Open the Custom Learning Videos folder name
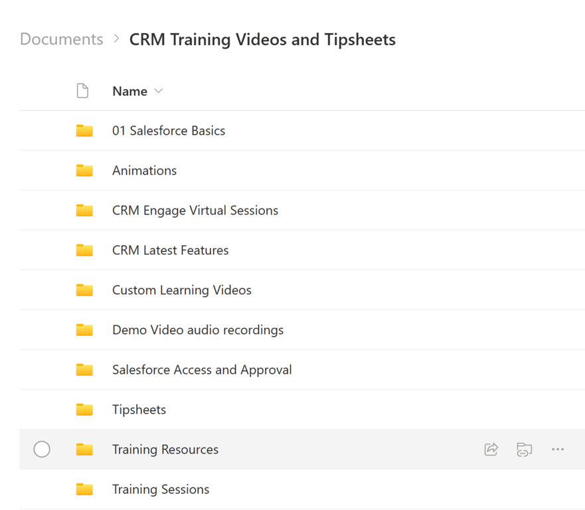This screenshot has width=585, height=510. coord(182,290)
